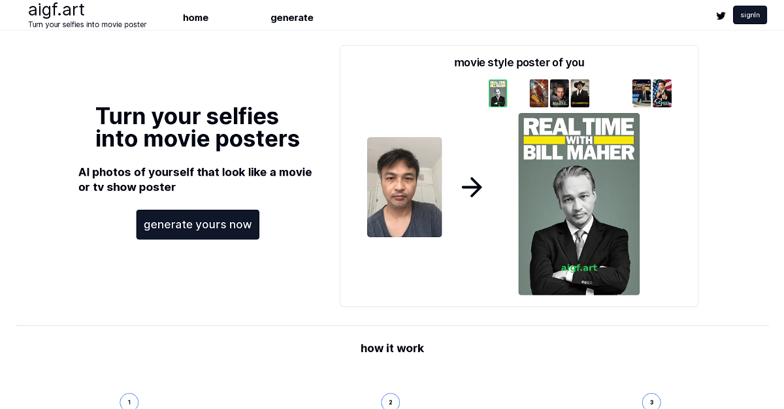Screen dimensions: 784x409
Task: Click the generate yours now button
Action: pyautogui.click(x=197, y=225)
